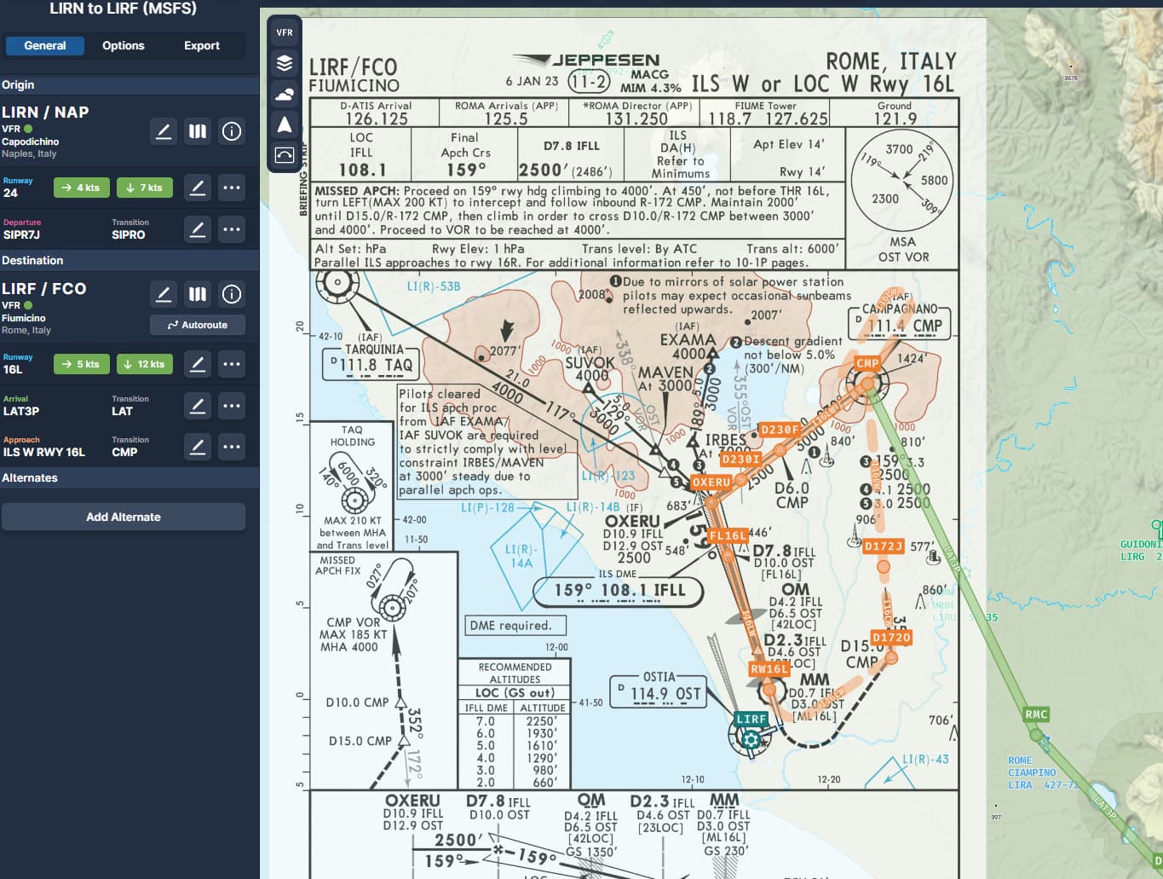The height and width of the screenshot is (879, 1163).
Task: Select the orange CMP waypoint label on map
Action: coord(867,363)
